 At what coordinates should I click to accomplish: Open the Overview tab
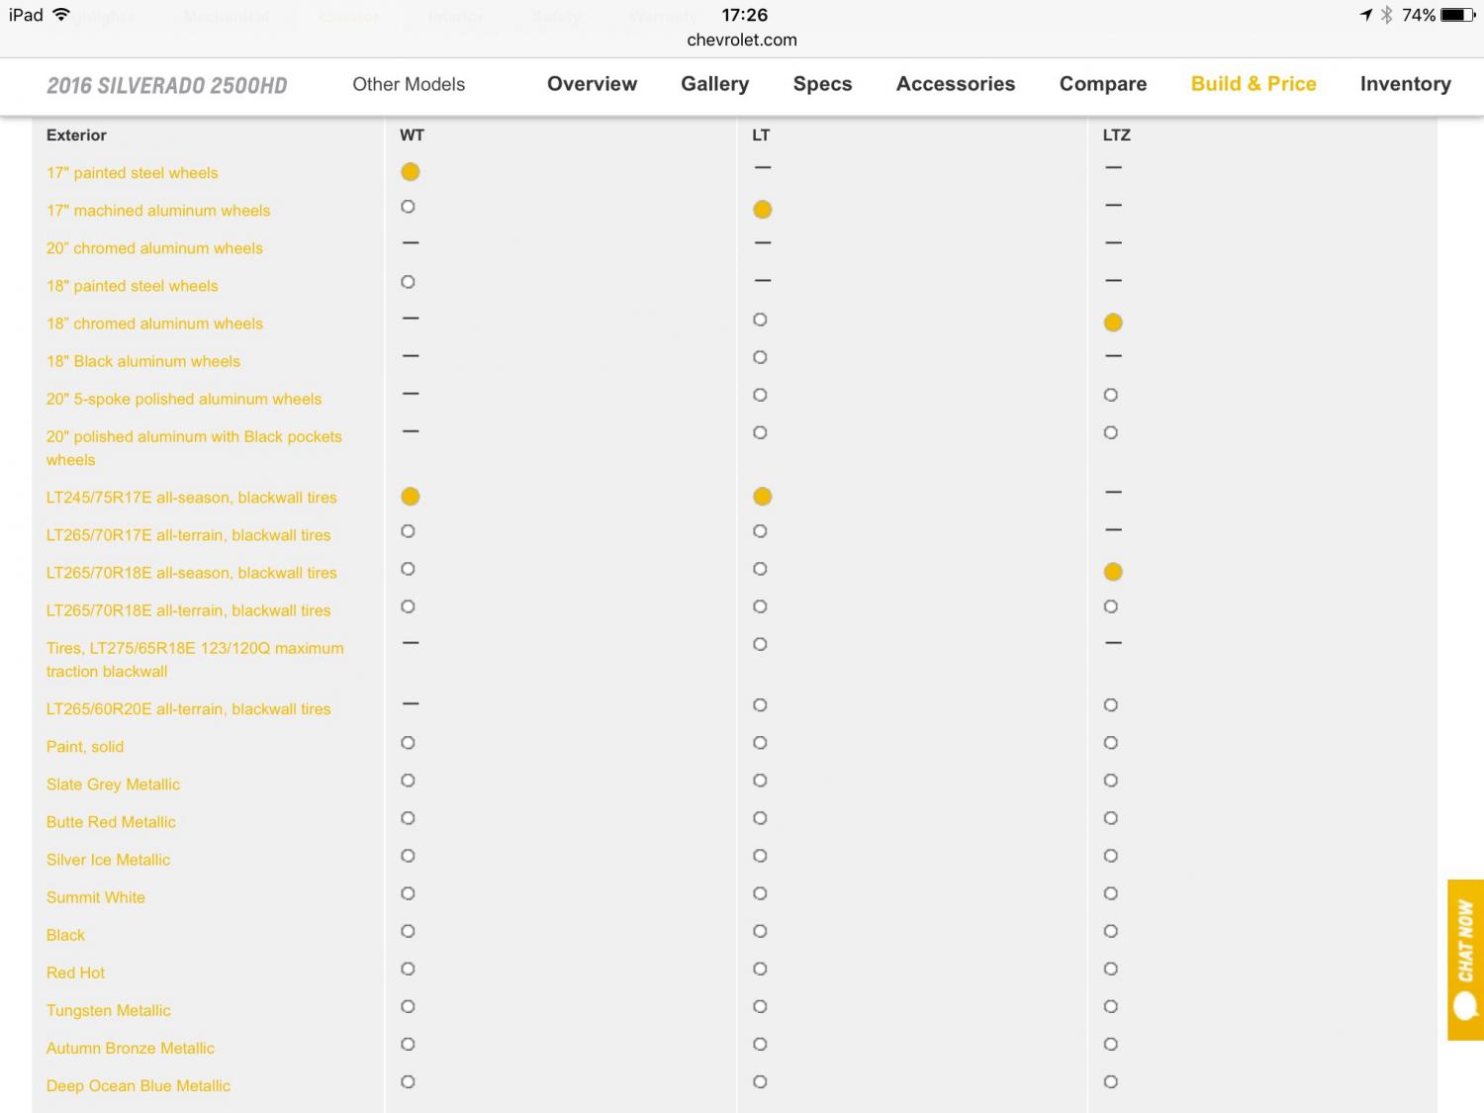592,84
